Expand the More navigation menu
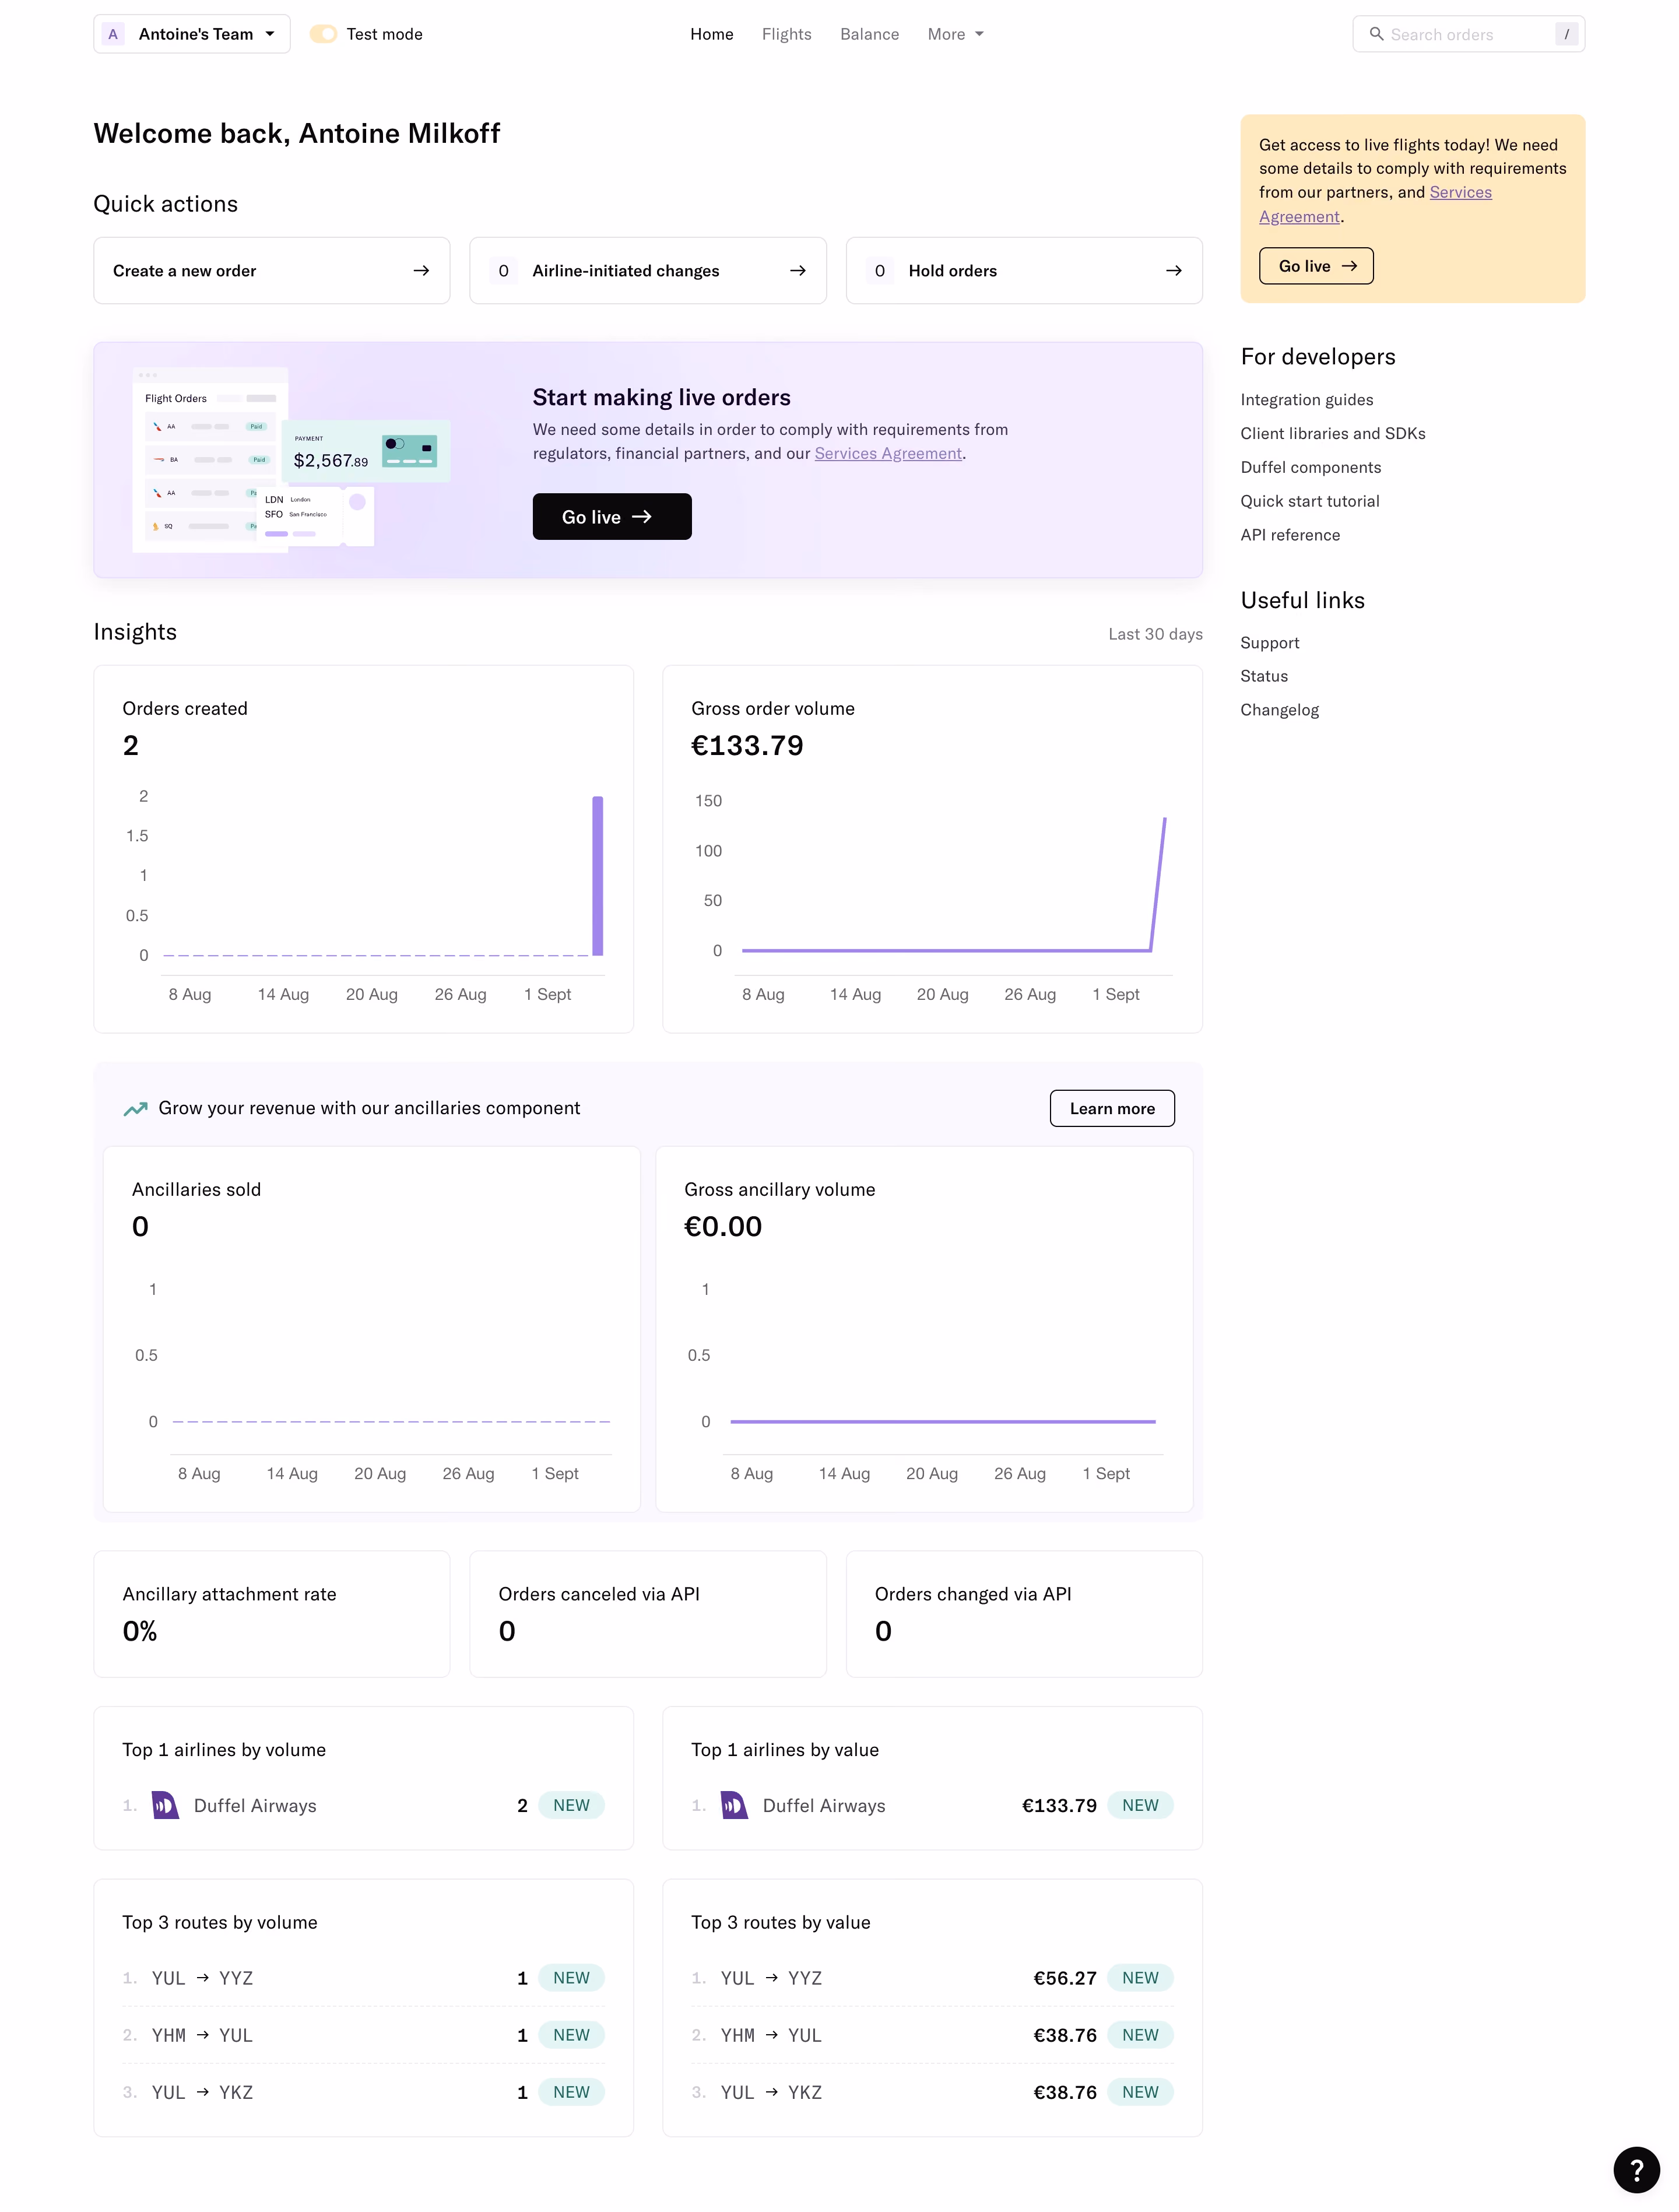The height and width of the screenshot is (2212, 1679). (x=955, y=34)
